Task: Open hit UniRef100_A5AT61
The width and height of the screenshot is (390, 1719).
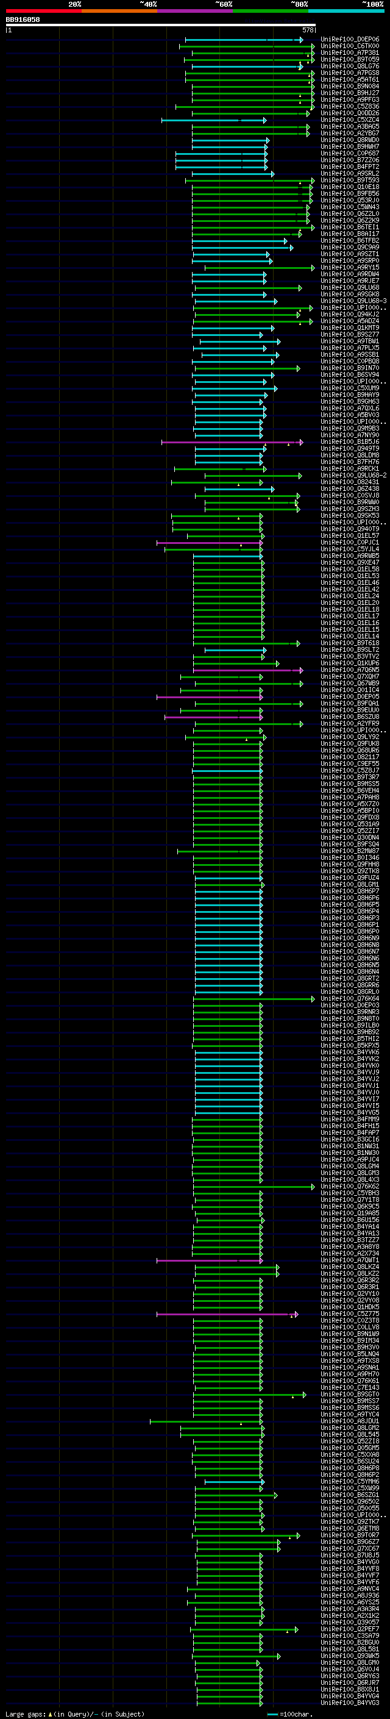Action: pyautogui.click(x=349, y=79)
